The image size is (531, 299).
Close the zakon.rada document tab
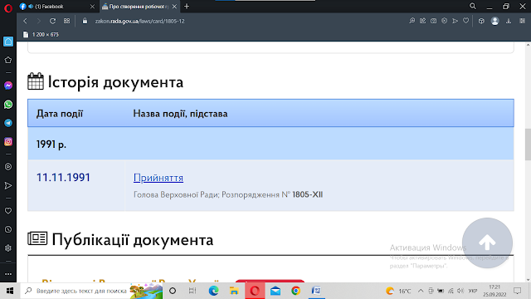(x=174, y=7)
